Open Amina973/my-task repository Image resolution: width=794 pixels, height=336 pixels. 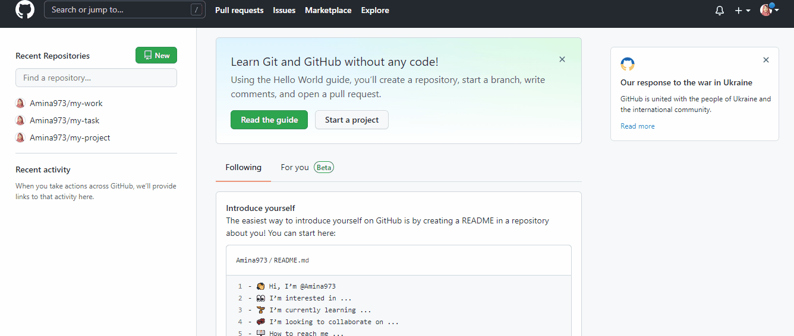click(64, 120)
